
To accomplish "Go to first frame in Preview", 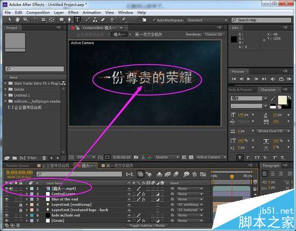I will pyautogui.click(x=234, y=79).
